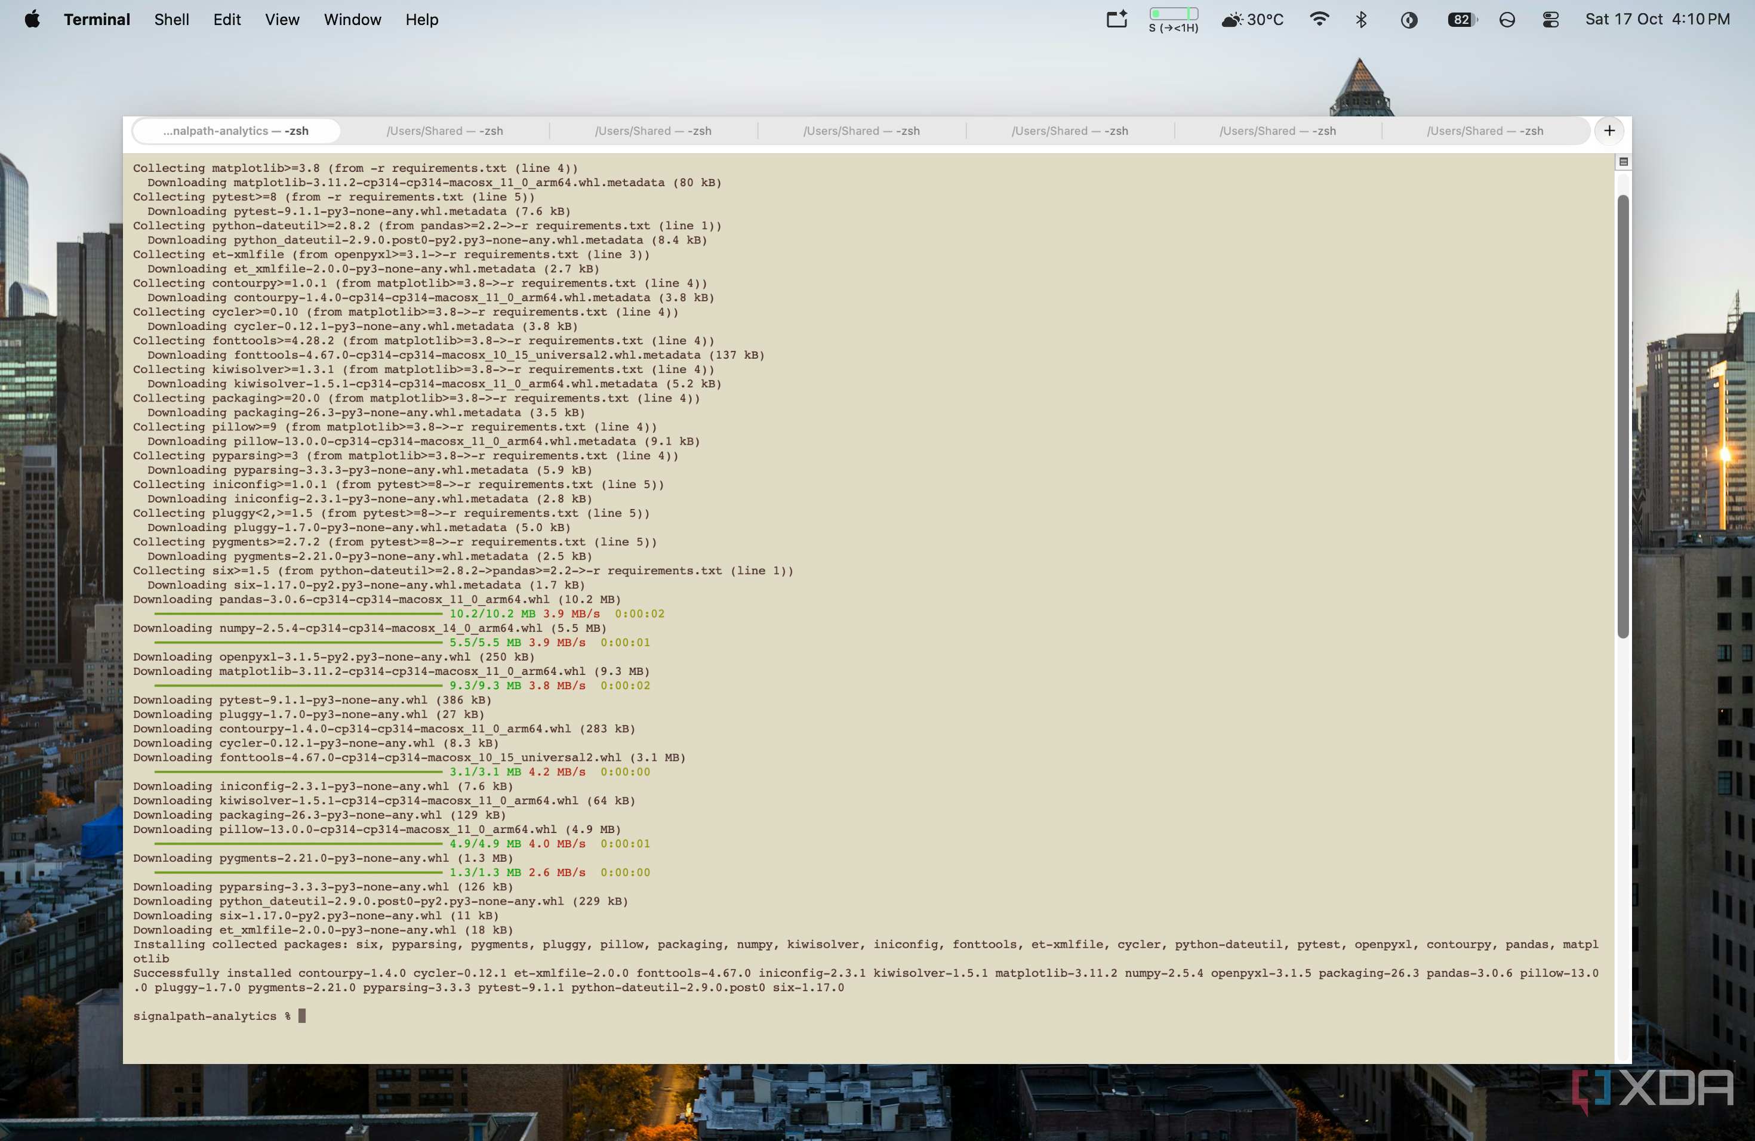Open the View menu

(x=282, y=20)
